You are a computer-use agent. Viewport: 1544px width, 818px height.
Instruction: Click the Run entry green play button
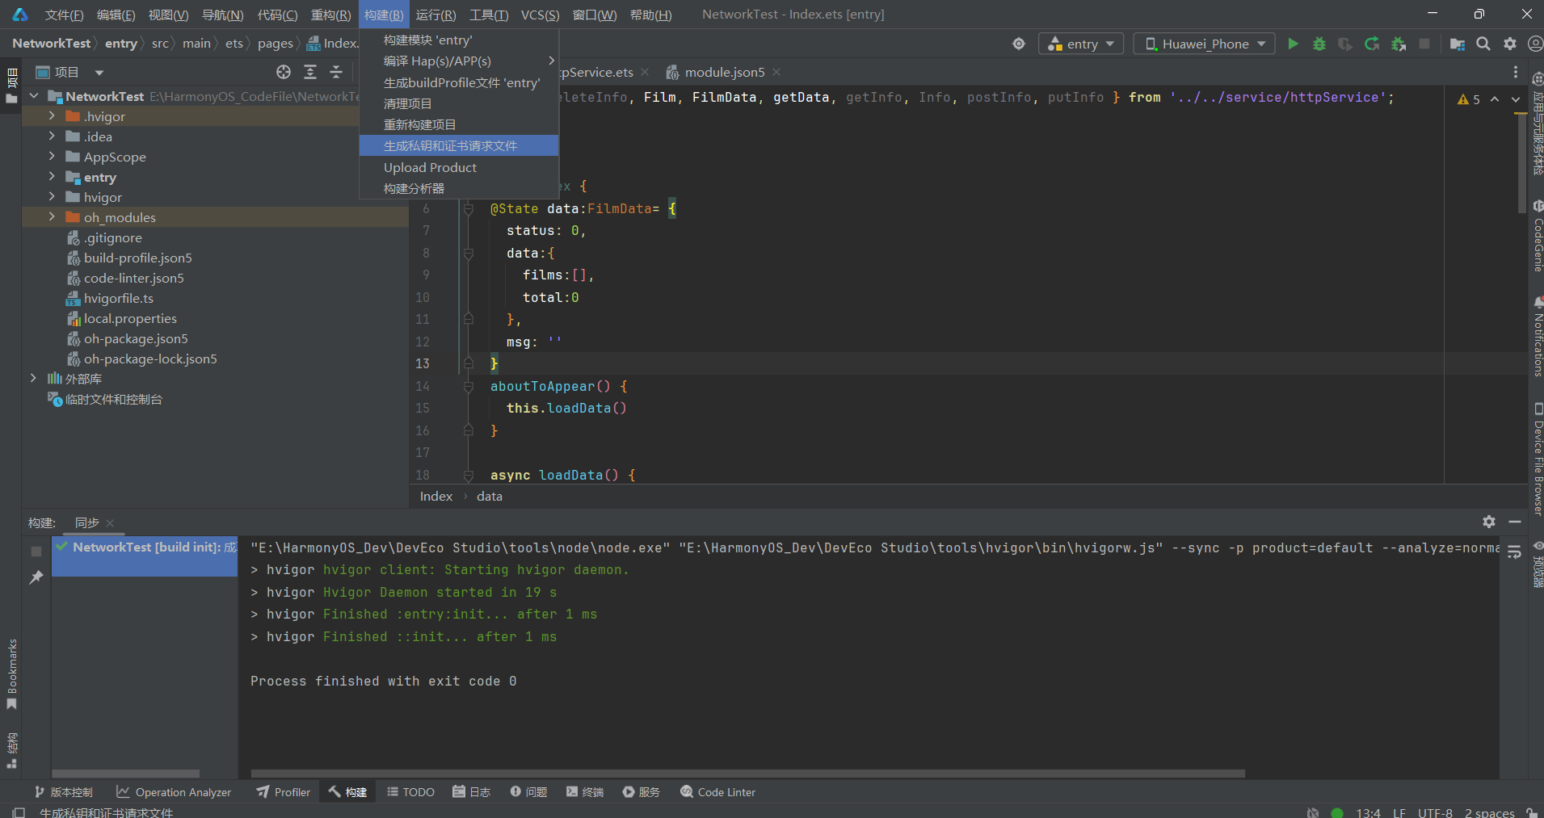[x=1293, y=44]
